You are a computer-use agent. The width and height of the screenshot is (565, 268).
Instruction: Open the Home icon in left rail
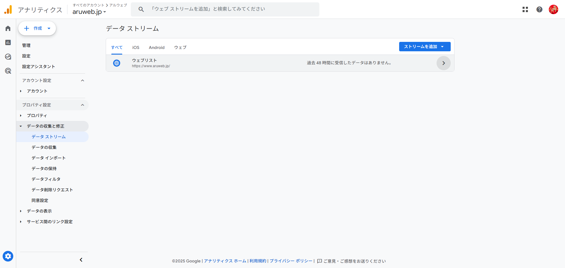coord(8,28)
